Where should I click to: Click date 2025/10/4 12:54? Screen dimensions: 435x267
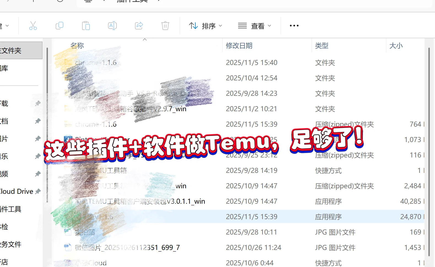pyautogui.click(x=252, y=78)
